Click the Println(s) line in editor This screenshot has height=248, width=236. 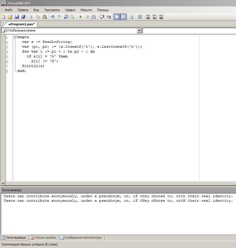[33, 66]
